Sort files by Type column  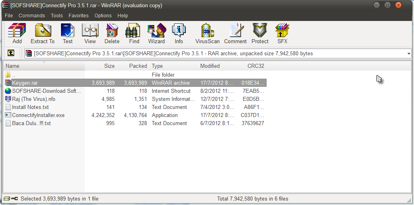[174, 66]
